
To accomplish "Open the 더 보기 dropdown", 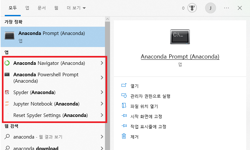I will pos(76,8).
